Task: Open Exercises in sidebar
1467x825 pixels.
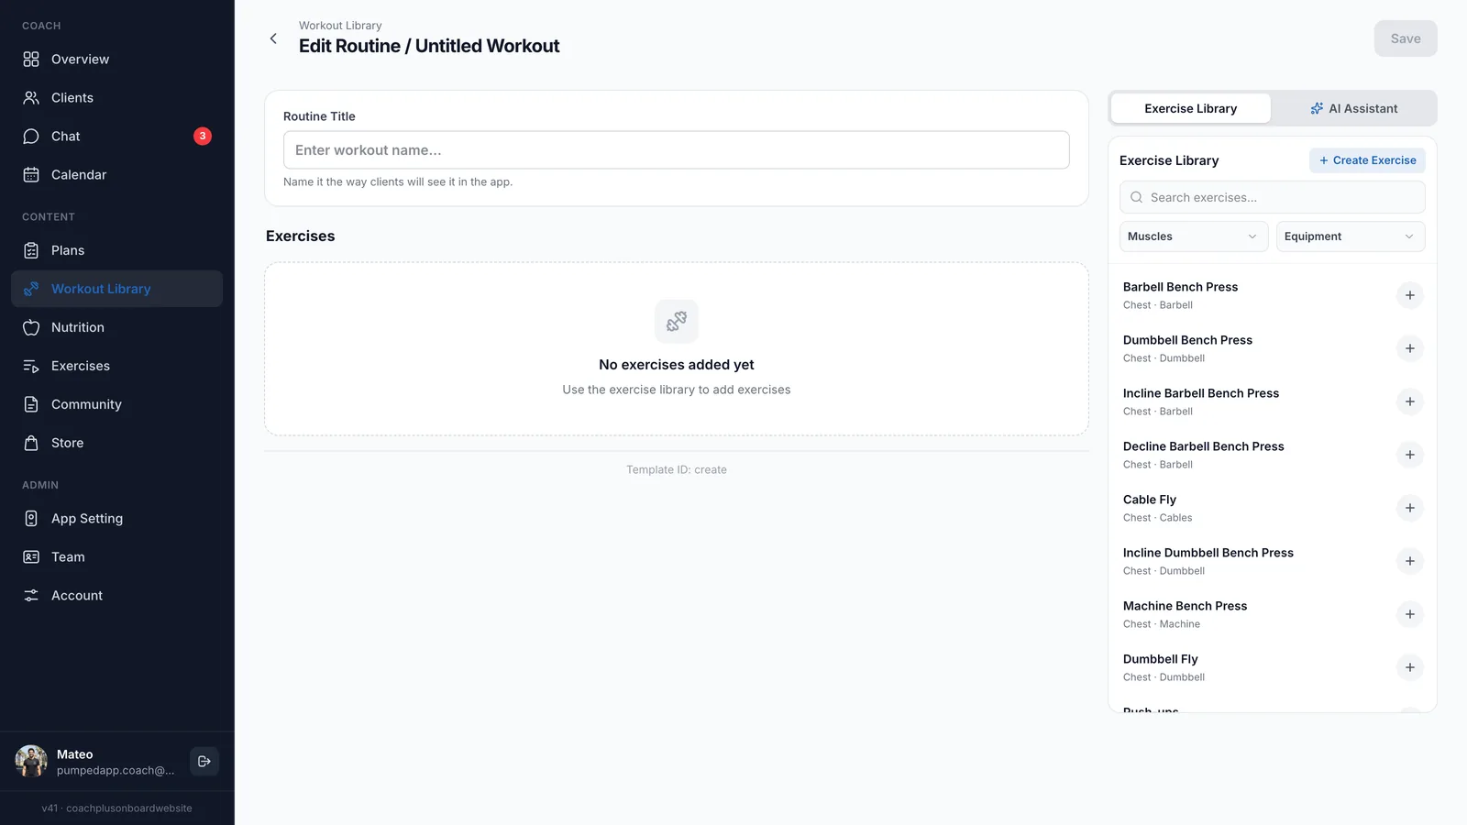Action: [x=116, y=366]
